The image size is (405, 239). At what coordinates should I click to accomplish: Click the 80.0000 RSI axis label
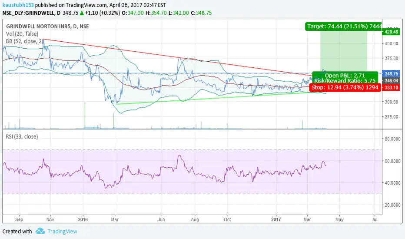click(392, 139)
